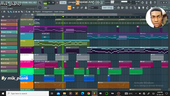Toggle song/pattern mode button
Viewport: 170px width, 96px height.
click(45, 3)
